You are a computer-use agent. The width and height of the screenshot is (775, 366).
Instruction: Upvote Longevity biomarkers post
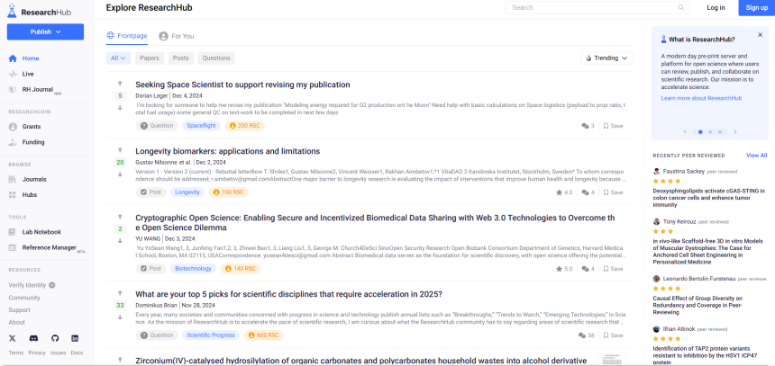tap(120, 150)
